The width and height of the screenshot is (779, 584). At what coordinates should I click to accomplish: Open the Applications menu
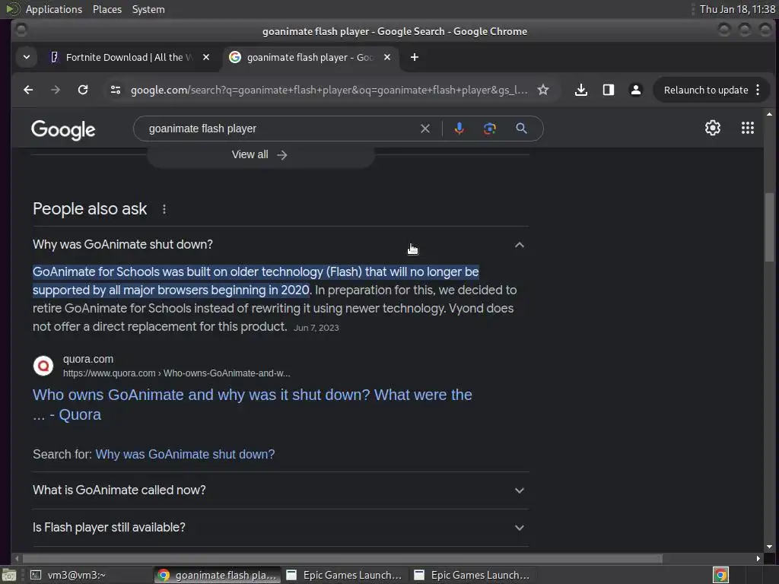[54, 9]
